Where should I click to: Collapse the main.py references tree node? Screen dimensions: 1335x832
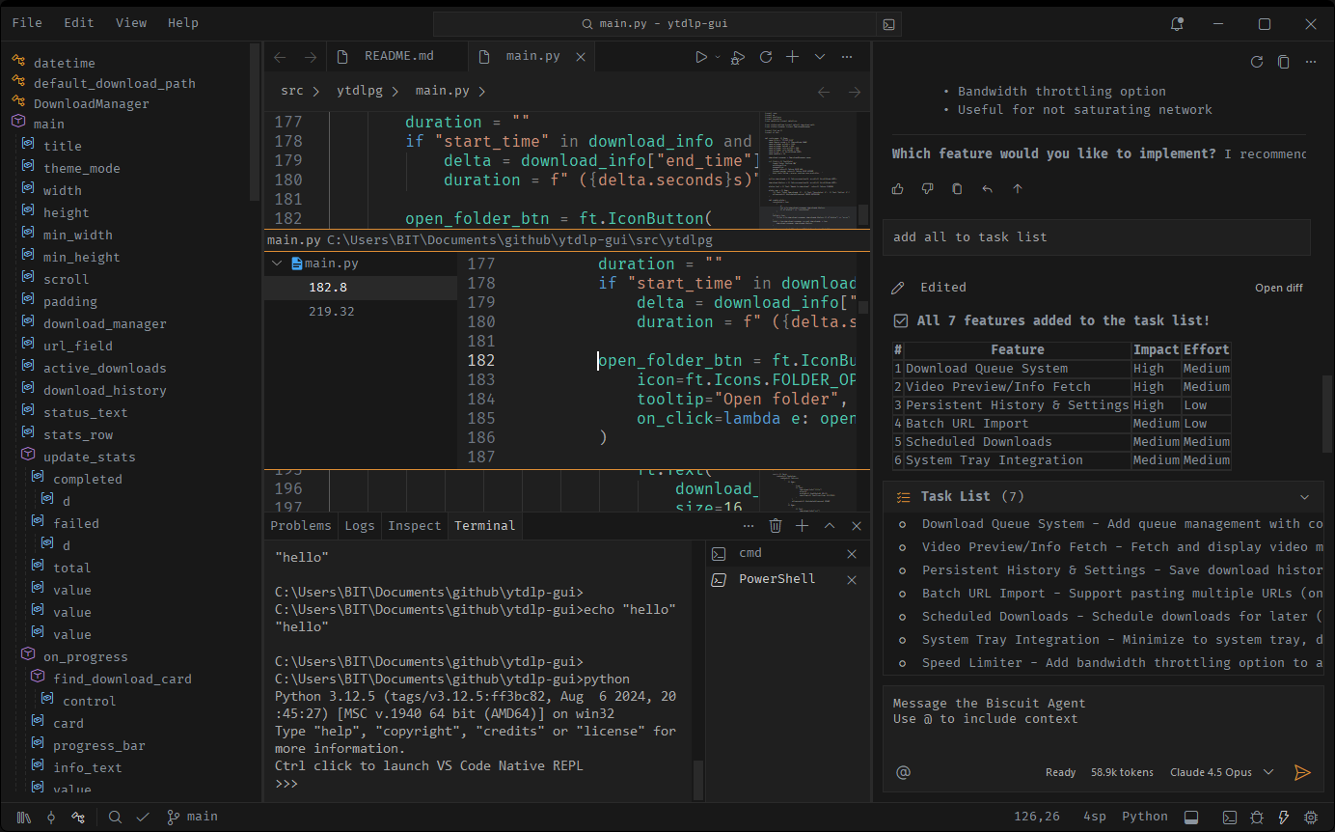pyautogui.click(x=278, y=263)
